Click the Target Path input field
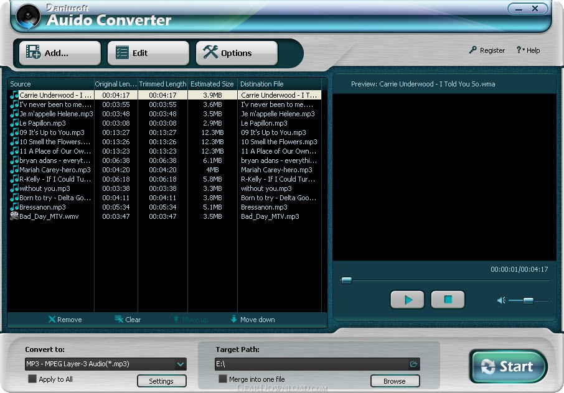 click(311, 364)
